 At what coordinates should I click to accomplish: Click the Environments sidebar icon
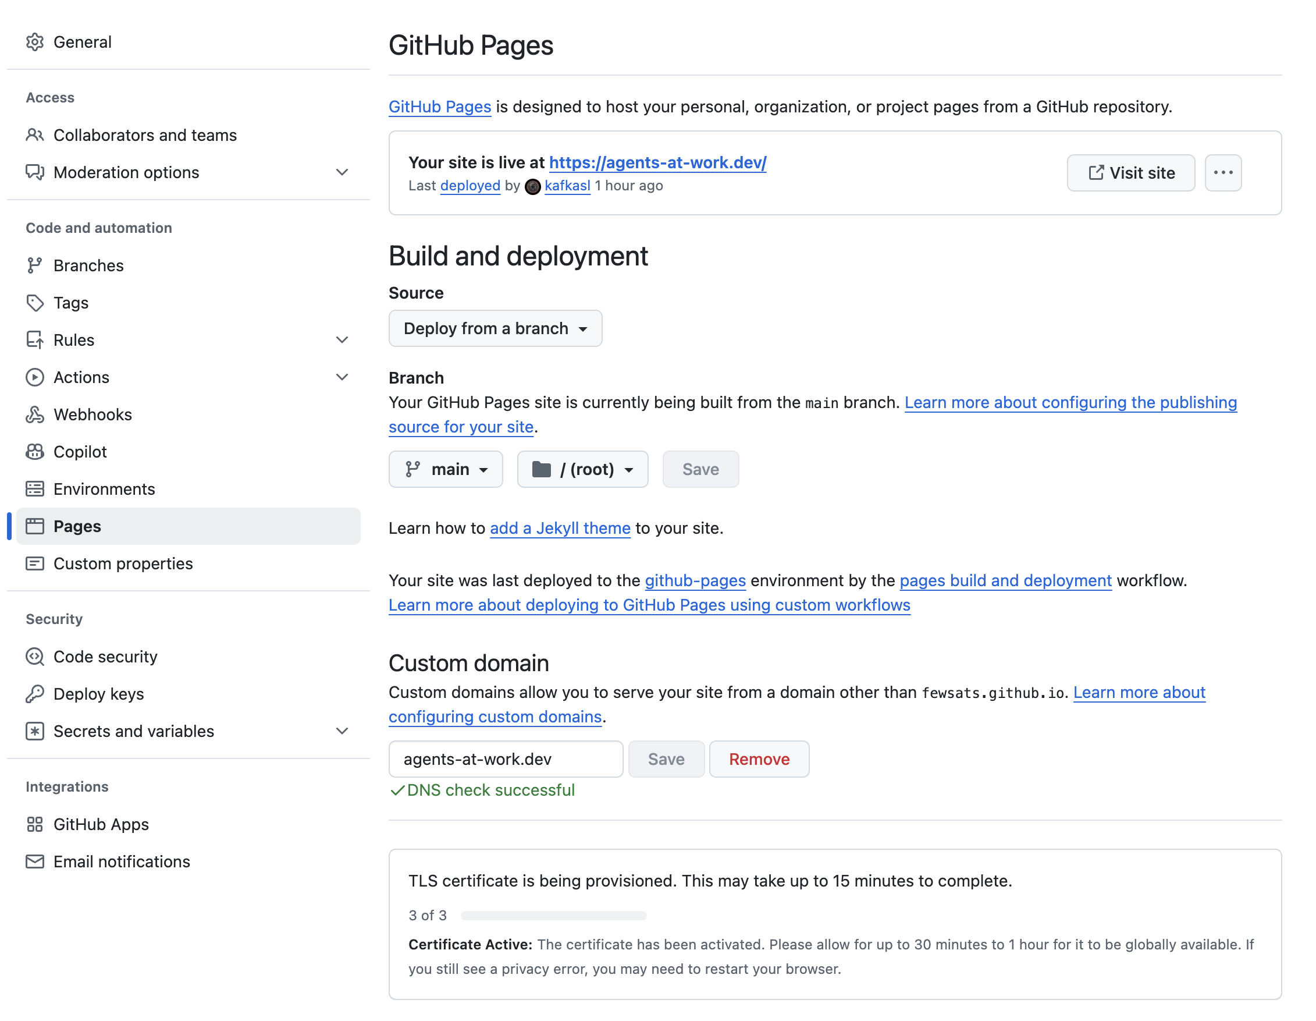point(35,489)
